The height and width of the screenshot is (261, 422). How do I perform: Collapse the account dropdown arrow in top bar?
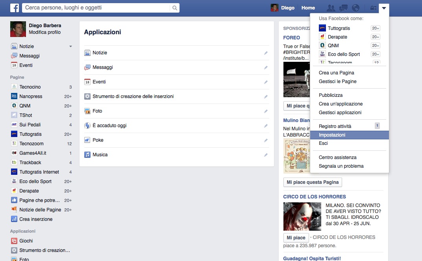pyautogui.click(x=384, y=8)
